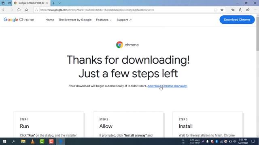Open the network tray icon
Screen dimensions: 259x145
point(221,141)
